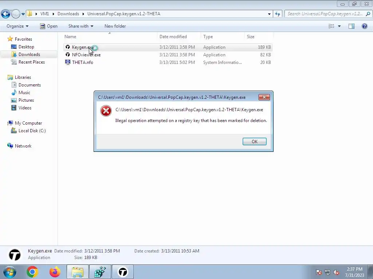Click the large THETA icon in details pane
The image size is (373, 279).
15,255
